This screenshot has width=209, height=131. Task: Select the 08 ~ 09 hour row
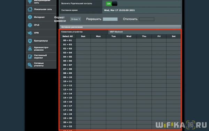[x=68, y=73]
